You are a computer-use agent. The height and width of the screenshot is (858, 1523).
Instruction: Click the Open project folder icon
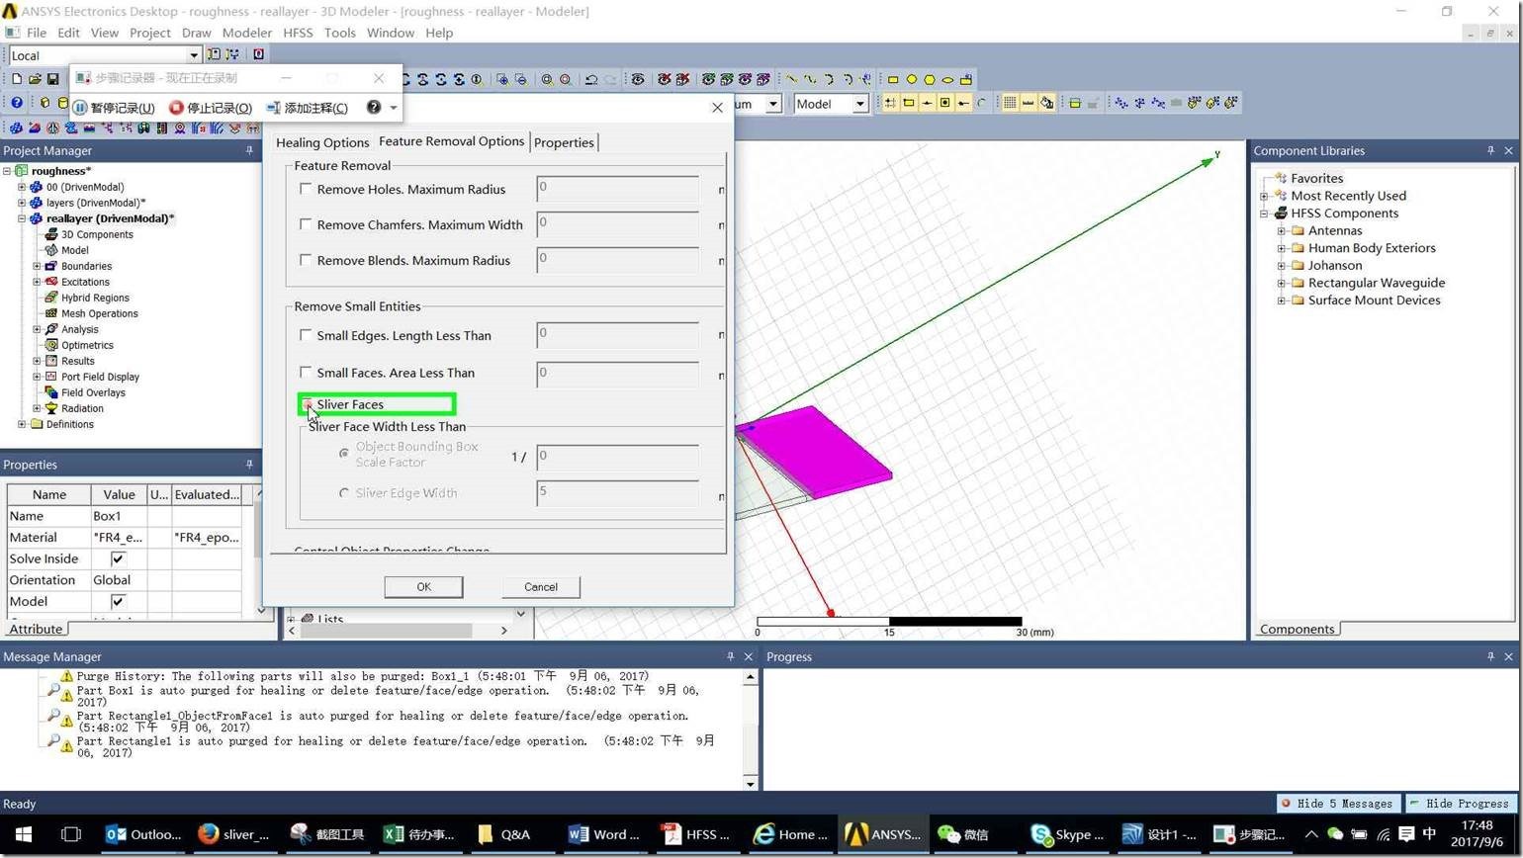pos(35,79)
